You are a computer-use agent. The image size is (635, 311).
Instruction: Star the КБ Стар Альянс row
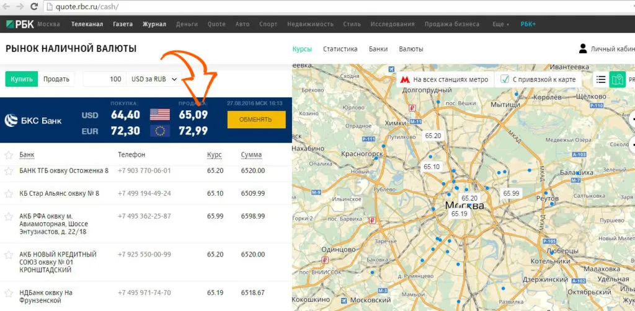(x=9, y=194)
